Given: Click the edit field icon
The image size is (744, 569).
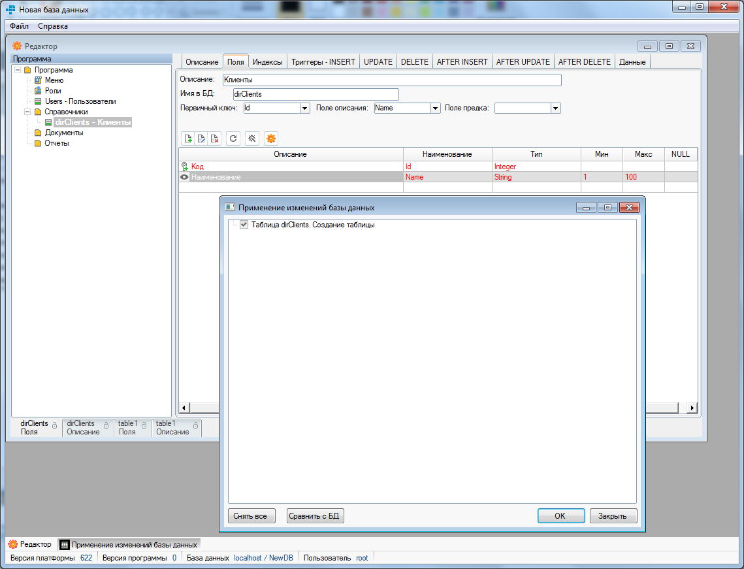Looking at the screenshot, I should [201, 138].
